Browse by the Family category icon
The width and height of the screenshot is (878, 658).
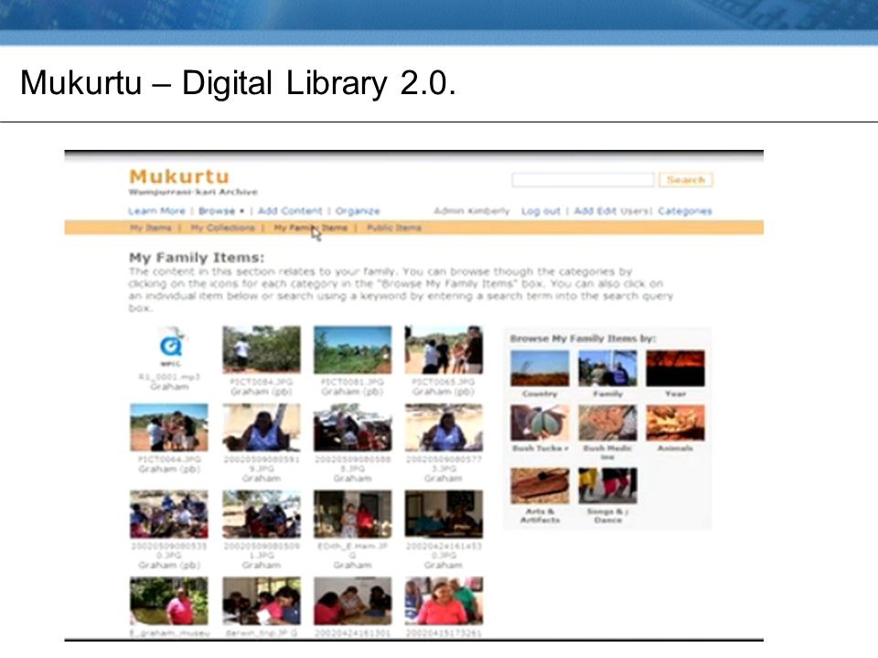coord(607,368)
